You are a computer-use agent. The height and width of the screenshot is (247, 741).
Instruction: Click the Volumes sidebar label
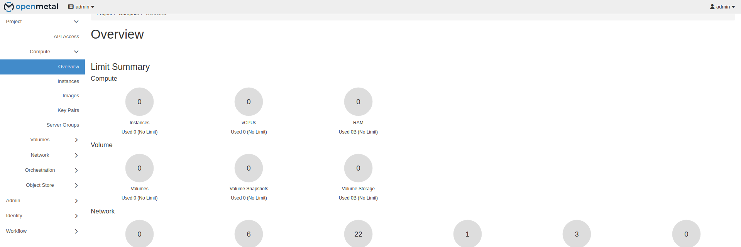point(40,140)
